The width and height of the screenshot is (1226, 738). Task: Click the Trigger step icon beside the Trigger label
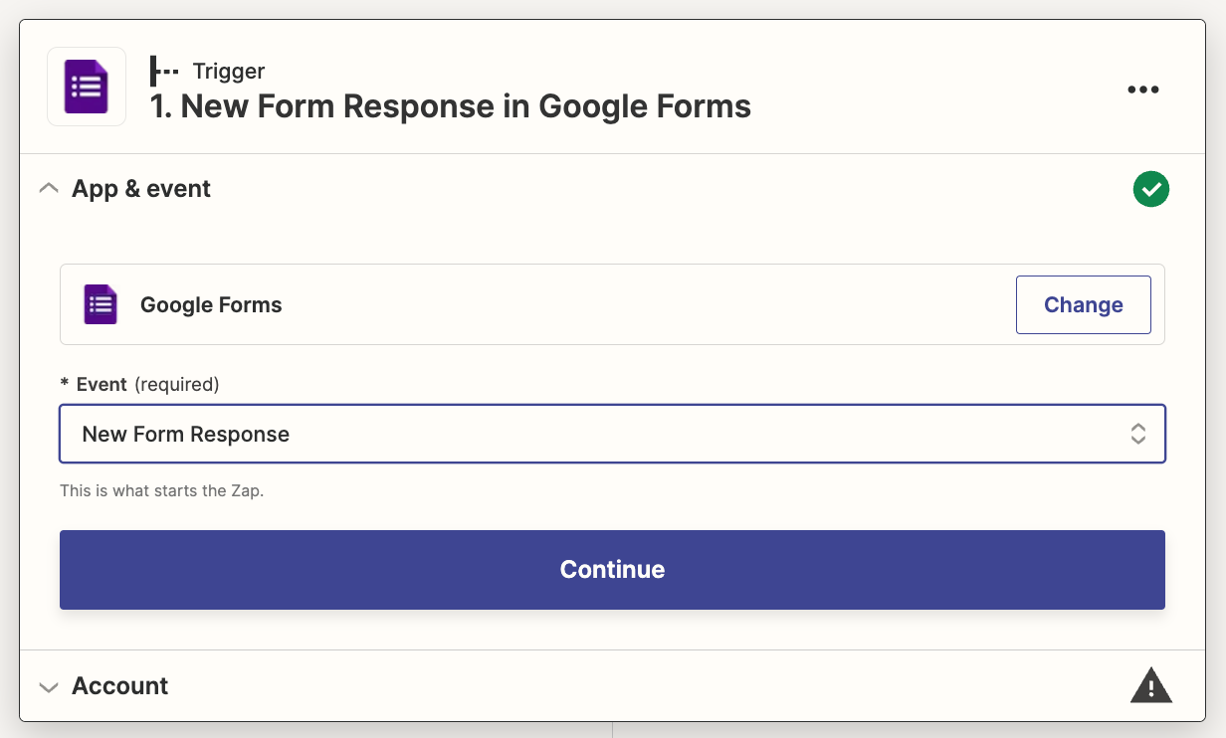click(x=164, y=71)
